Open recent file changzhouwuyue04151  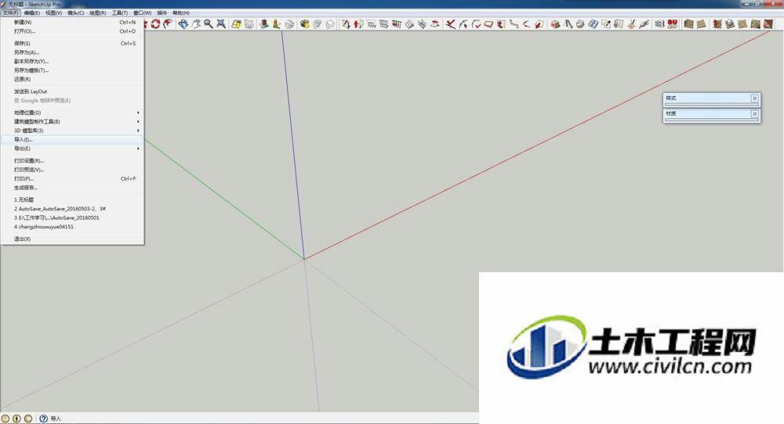(72, 226)
